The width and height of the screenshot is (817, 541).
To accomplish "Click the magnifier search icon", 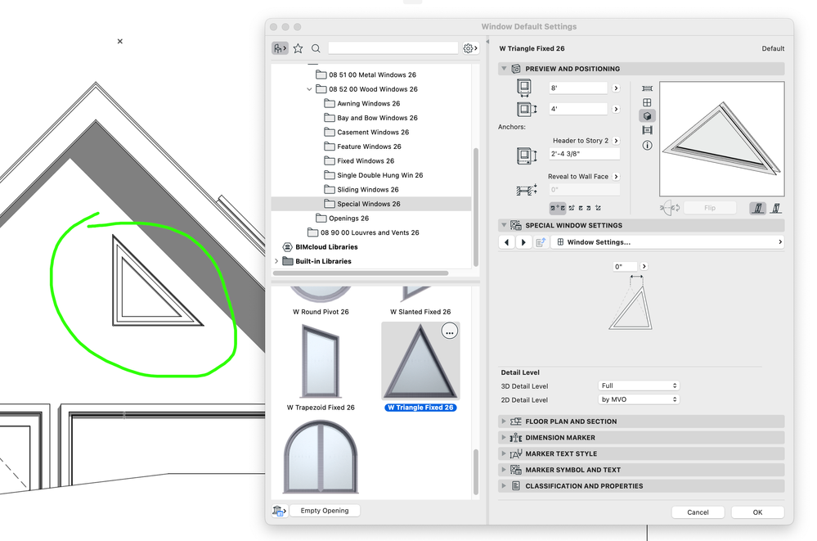I will (x=316, y=48).
